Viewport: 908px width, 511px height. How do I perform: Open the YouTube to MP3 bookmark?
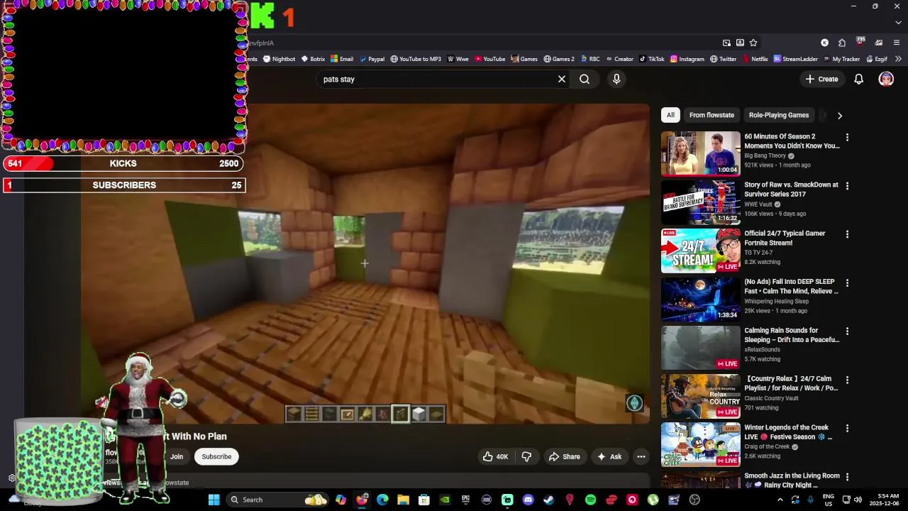[416, 59]
